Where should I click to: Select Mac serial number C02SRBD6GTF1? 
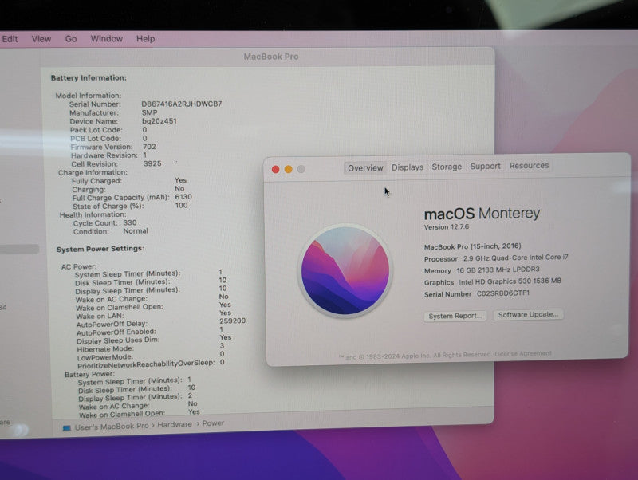coord(503,293)
